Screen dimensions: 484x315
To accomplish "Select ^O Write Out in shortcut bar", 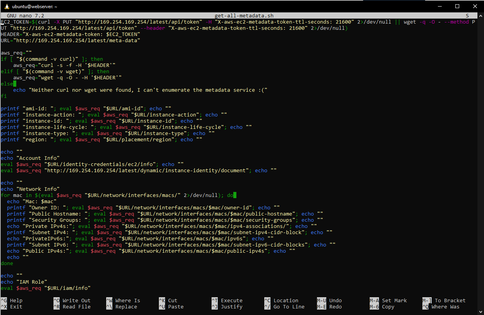I will point(72,301).
